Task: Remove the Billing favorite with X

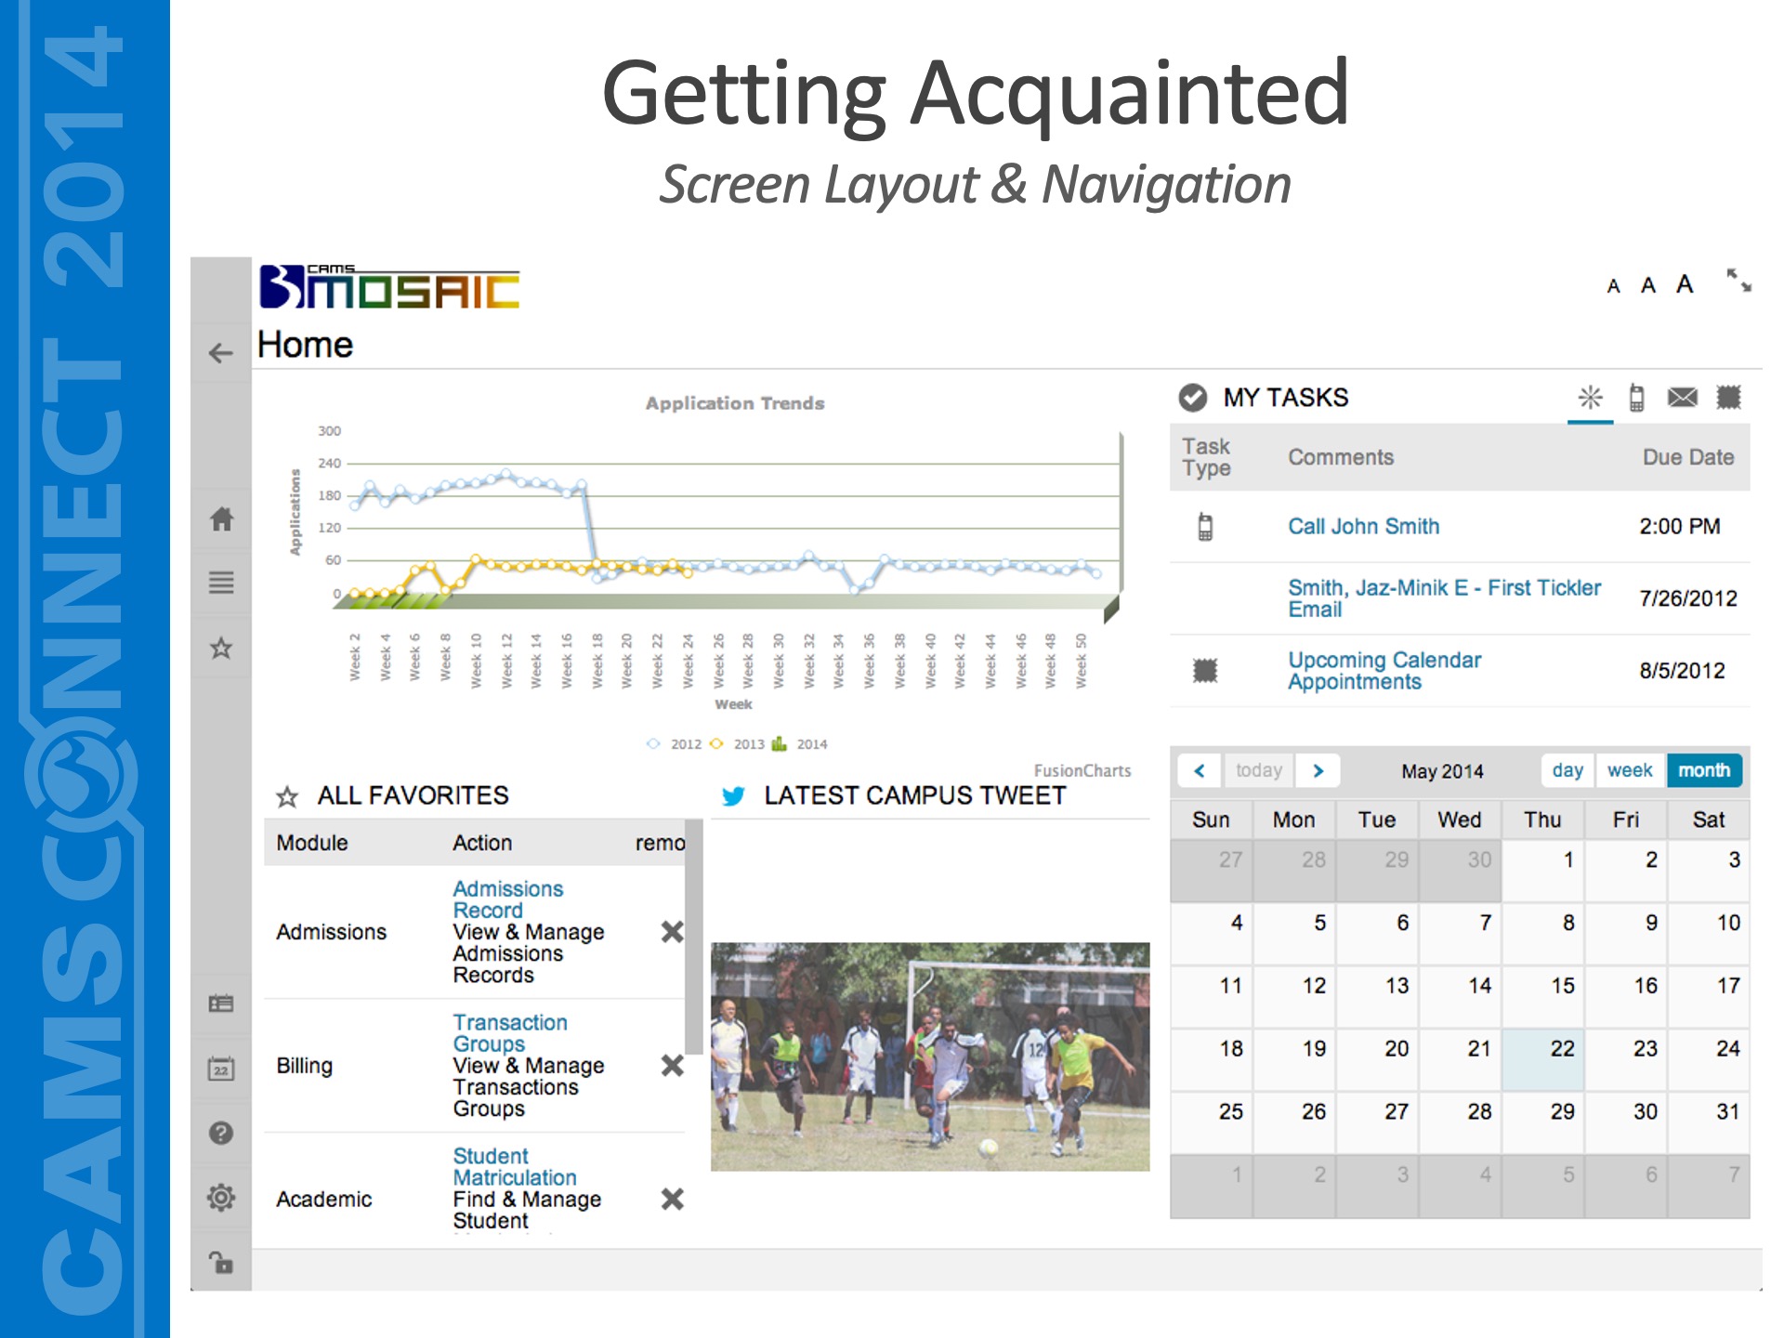Action: click(x=672, y=1066)
